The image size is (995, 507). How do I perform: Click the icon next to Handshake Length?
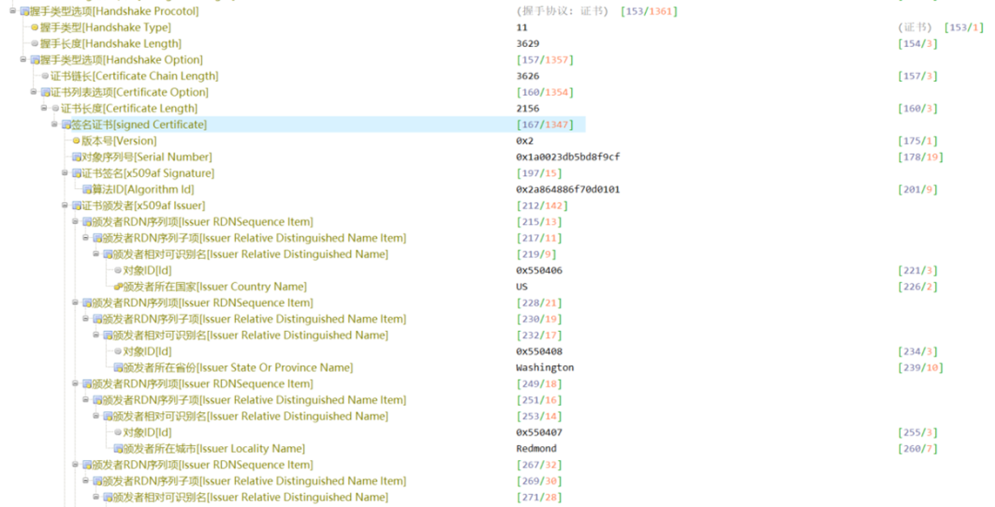(x=35, y=43)
